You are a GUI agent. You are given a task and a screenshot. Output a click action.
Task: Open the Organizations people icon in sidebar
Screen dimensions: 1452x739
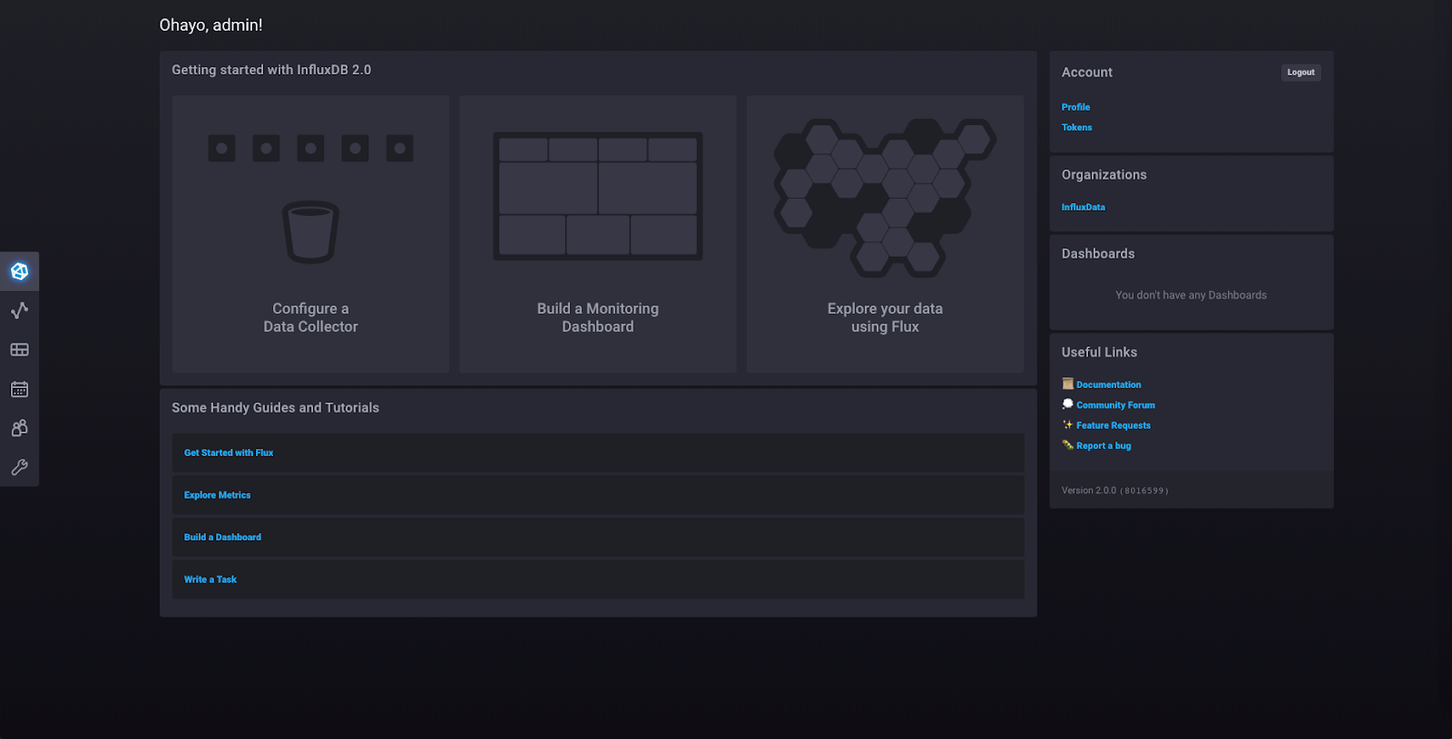tap(19, 428)
